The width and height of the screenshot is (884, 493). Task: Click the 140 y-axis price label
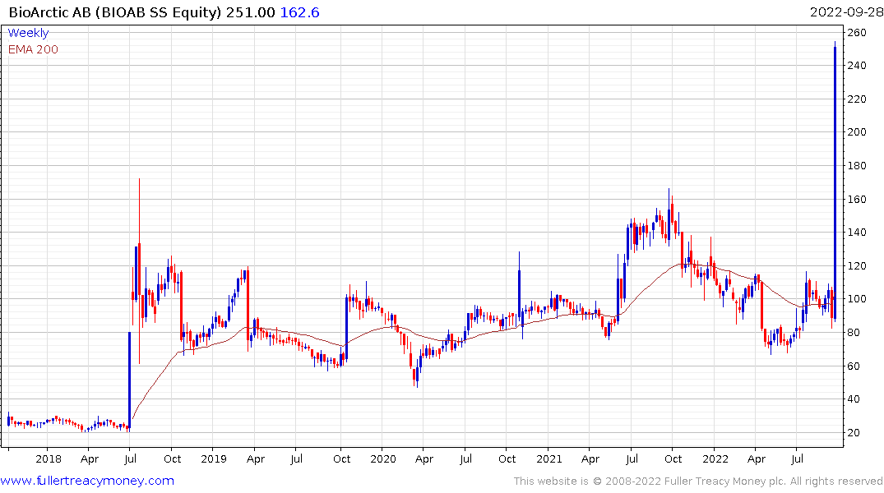point(857,233)
